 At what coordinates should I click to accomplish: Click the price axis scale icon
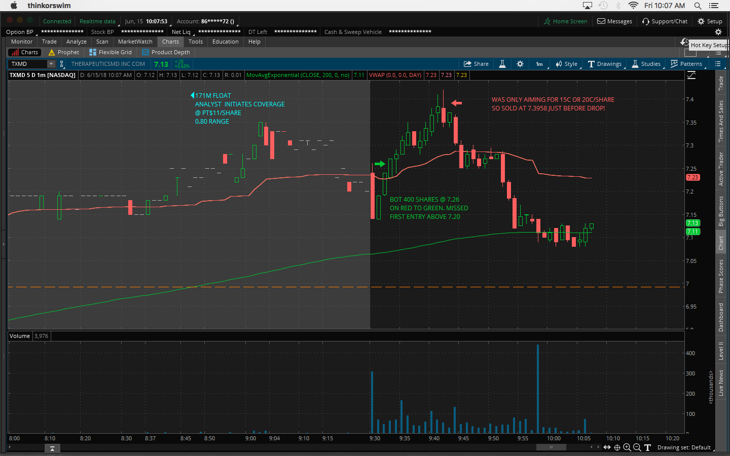(691, 75)
